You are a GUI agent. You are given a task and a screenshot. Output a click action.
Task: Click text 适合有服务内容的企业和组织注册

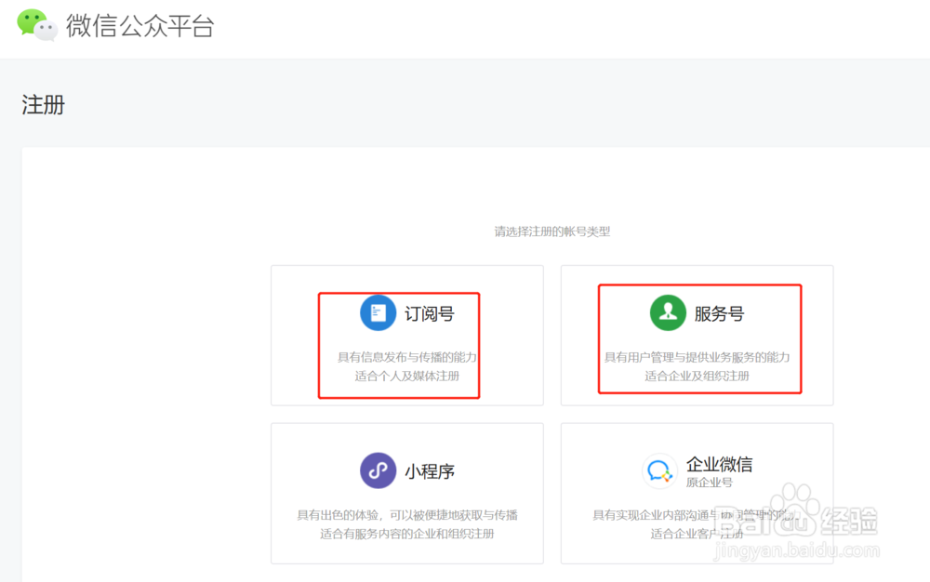pyautogui.click(x=407, y=534)
